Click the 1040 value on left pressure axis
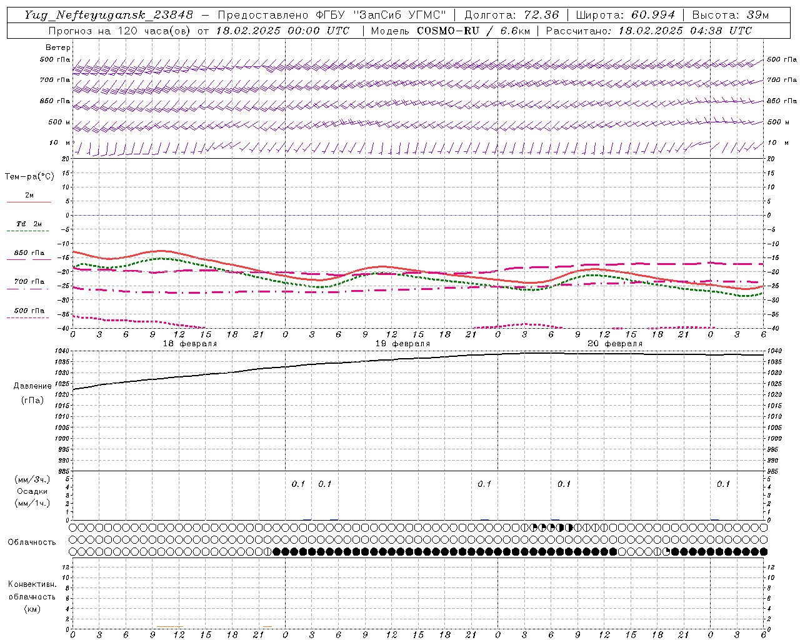 pos(62,351)
